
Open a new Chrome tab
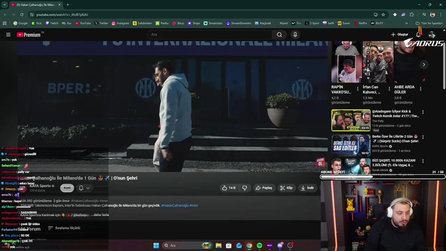pyautogui.click(x=68, y=5)
